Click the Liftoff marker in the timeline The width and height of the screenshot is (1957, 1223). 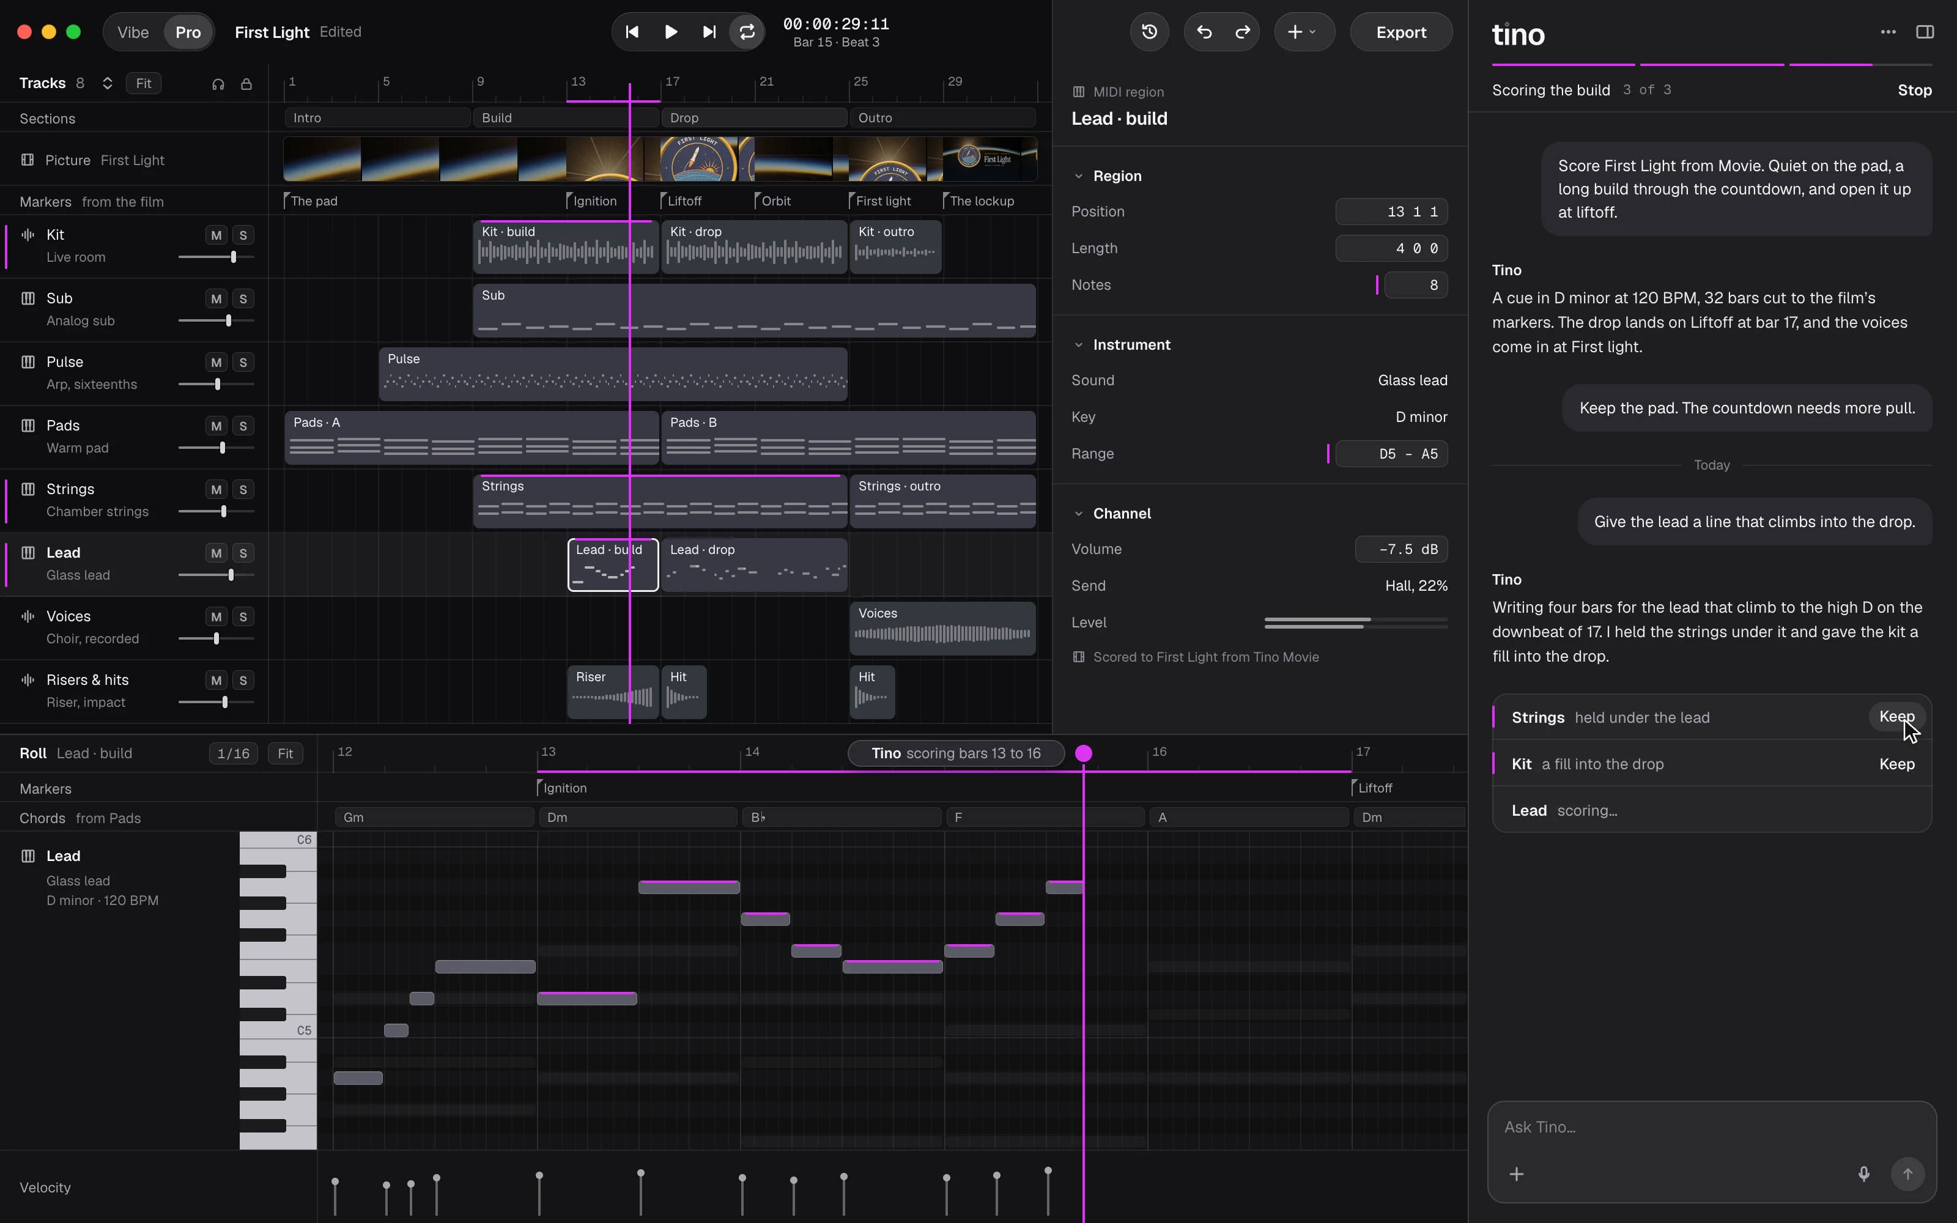click(x=681, y=201)
